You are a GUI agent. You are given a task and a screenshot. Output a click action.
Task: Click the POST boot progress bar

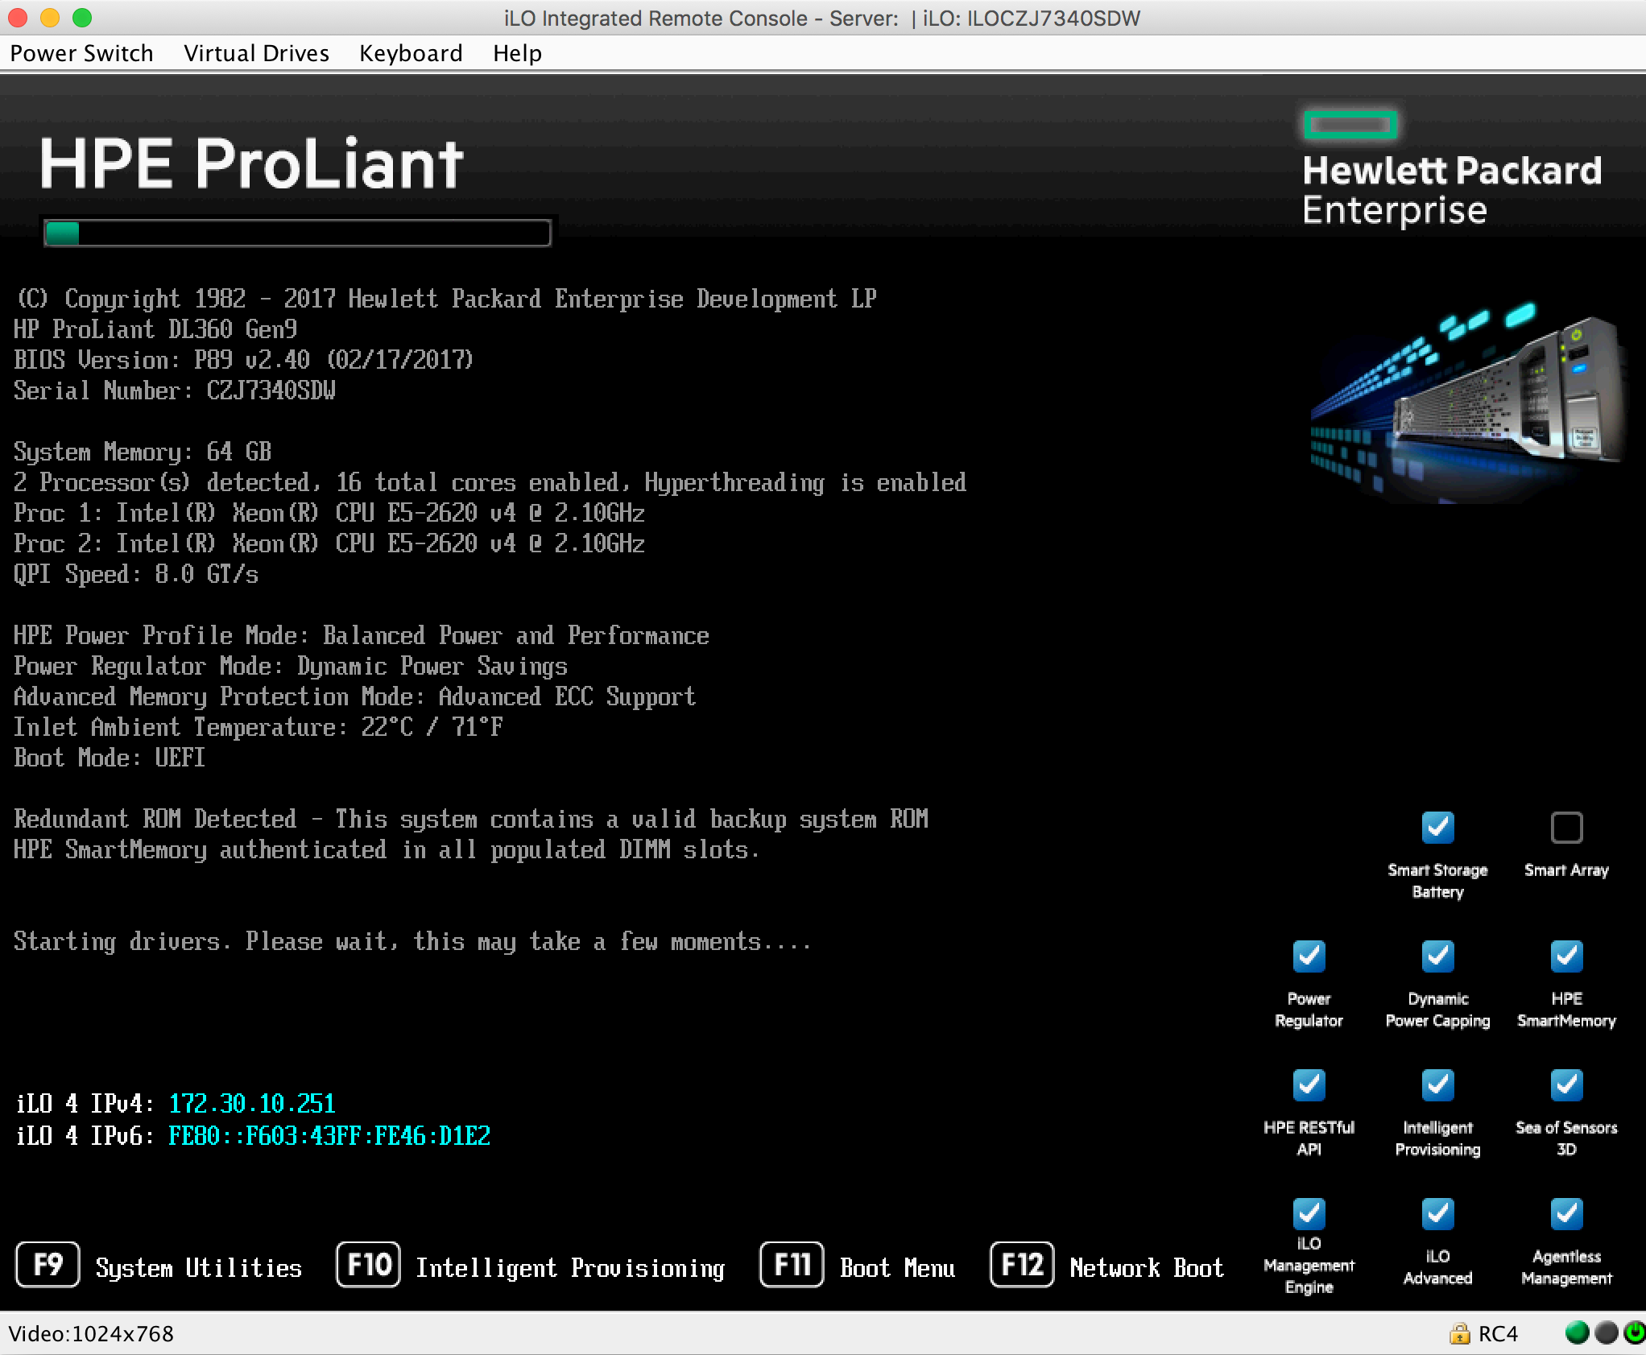297,233
